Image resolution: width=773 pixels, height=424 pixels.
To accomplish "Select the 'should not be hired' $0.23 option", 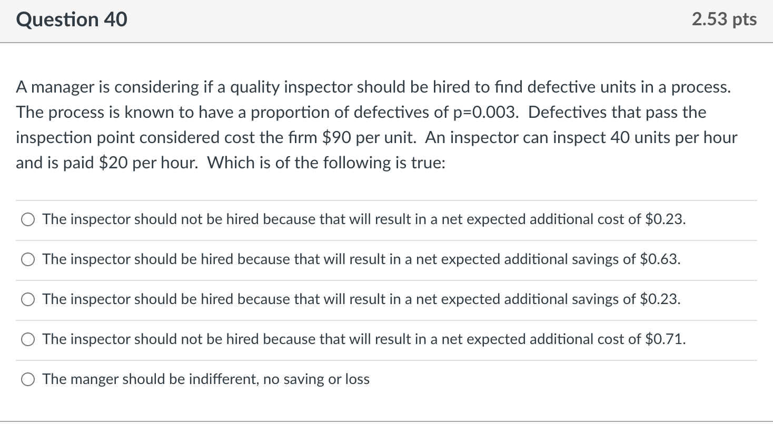I will tap(28, 219).
